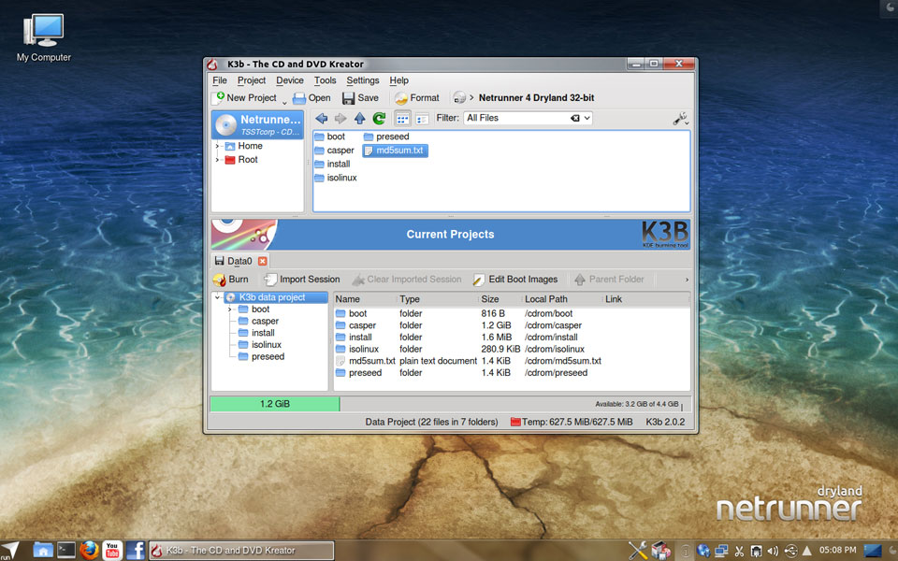This screenshot has width=898, height=561.
Task: Open the Project menu
Action: [251, 80]
